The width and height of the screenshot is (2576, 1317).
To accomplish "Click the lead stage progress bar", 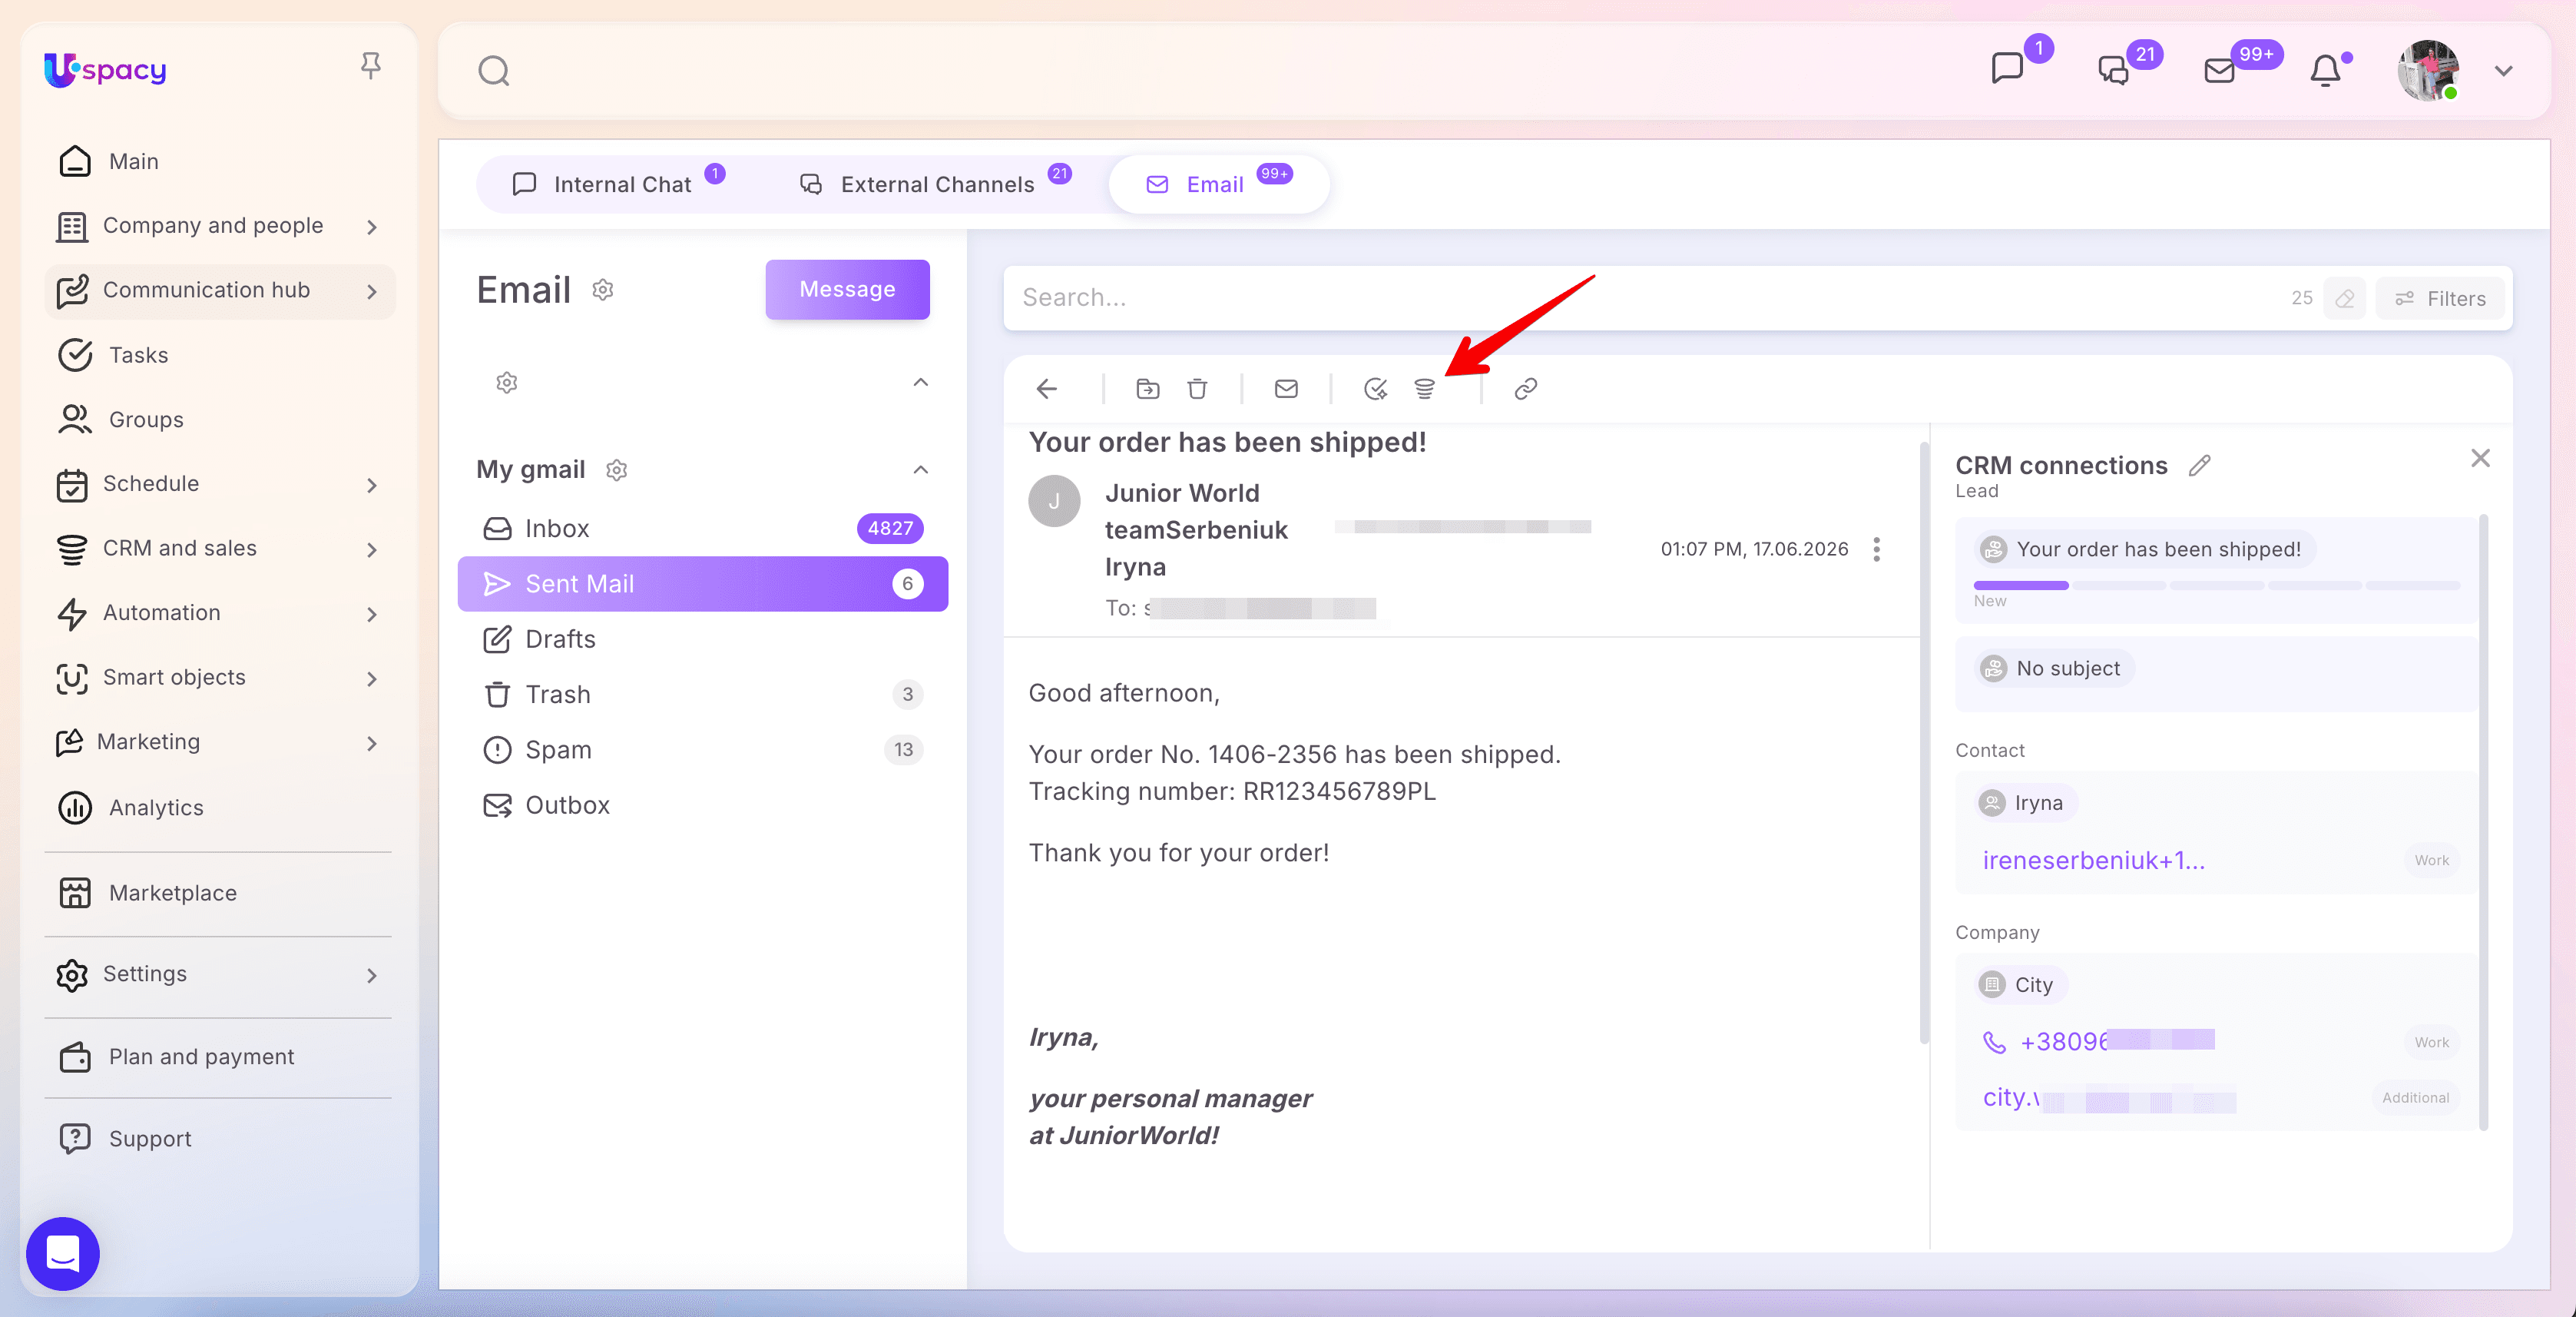I will [2216, 586].
